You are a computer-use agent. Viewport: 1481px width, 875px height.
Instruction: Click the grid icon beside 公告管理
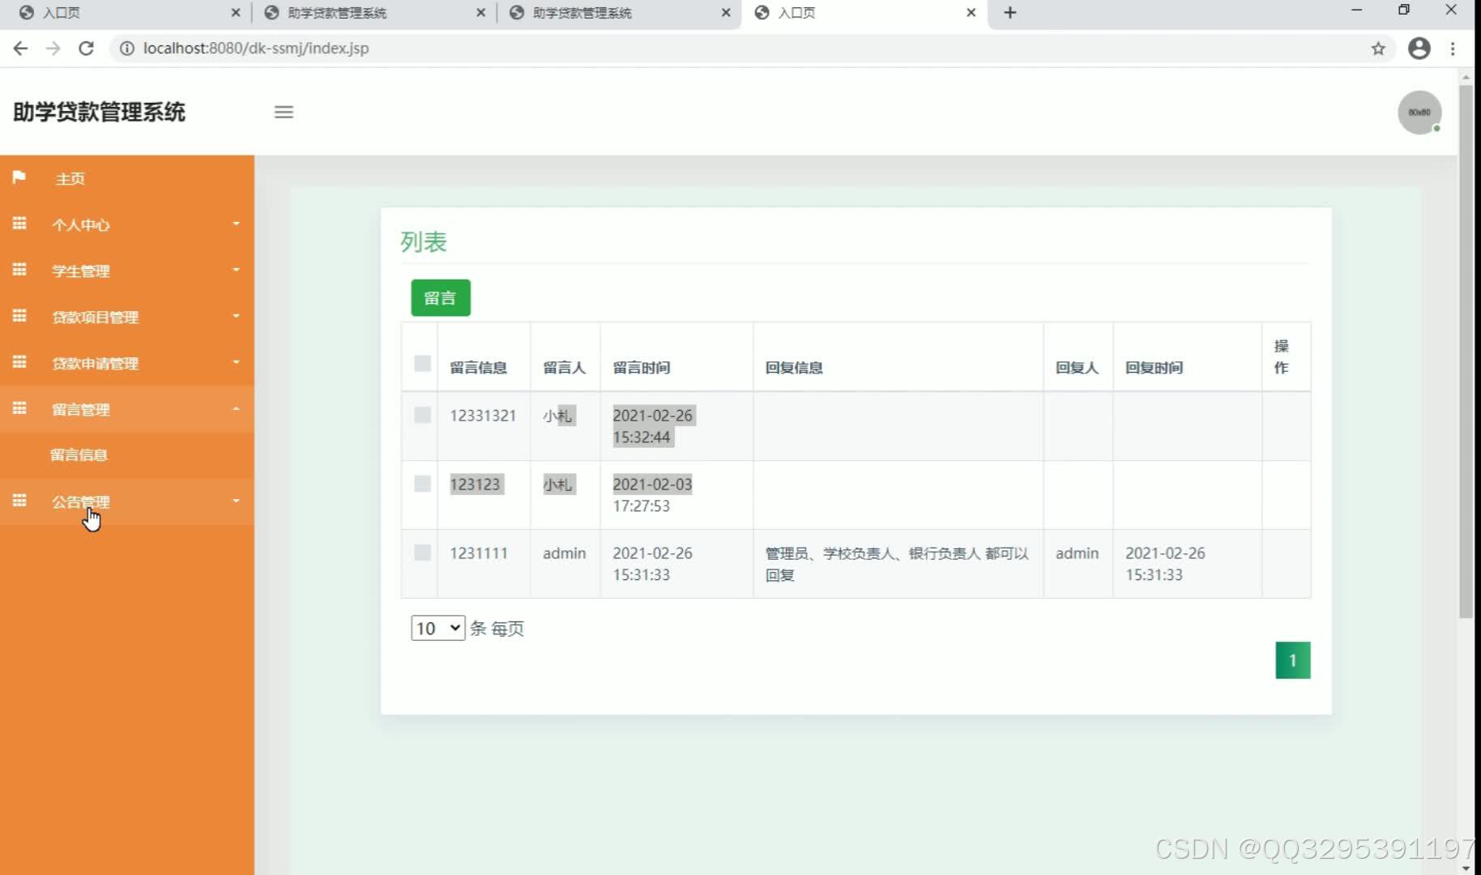tap(19, 500)
